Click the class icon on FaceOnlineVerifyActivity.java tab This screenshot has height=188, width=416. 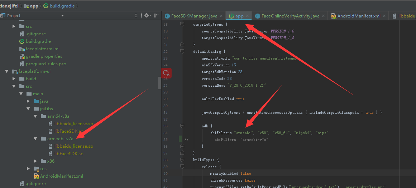[257, 16]
